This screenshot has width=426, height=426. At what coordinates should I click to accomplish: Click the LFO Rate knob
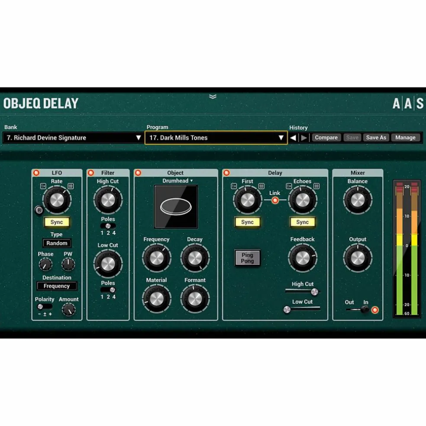click(x=57, y=200)
